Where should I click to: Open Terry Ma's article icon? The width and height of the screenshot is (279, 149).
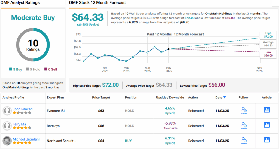click(267, 125)
